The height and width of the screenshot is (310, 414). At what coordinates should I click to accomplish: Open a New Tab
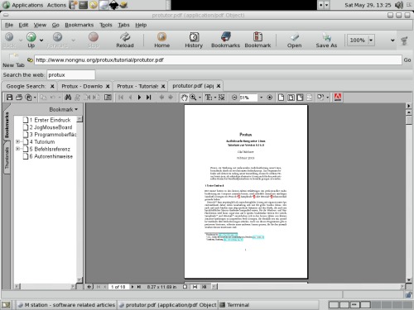tap(13, 60)
